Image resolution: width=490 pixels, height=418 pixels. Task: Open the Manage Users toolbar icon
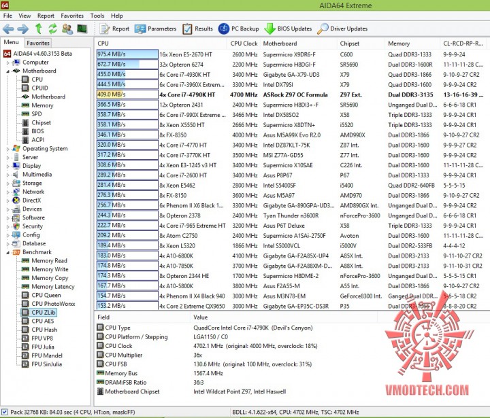pos(67,29)
